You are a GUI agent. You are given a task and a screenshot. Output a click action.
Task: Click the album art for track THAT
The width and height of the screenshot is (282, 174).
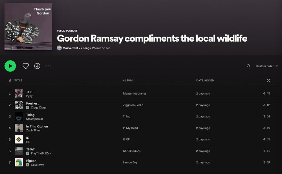(19, 151)
